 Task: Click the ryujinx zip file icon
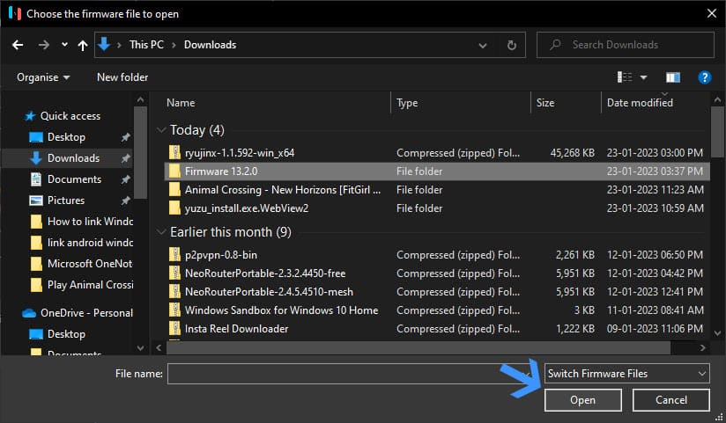pyautogui.click(x=174, y=153)
